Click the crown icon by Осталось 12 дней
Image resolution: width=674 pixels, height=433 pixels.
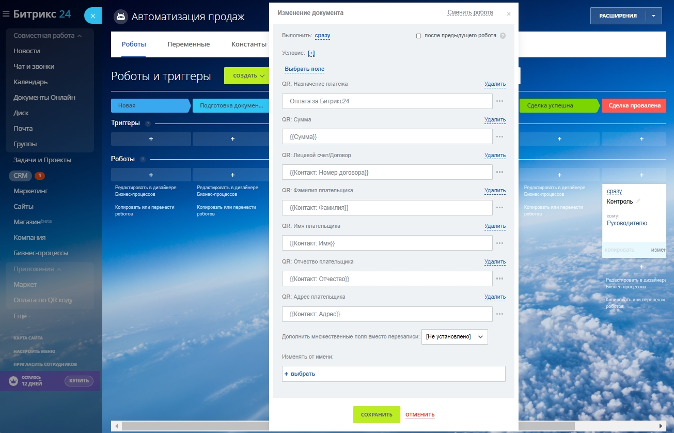[x=13, y=381]
